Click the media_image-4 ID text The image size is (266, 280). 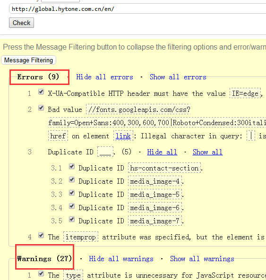coord(155,181)
